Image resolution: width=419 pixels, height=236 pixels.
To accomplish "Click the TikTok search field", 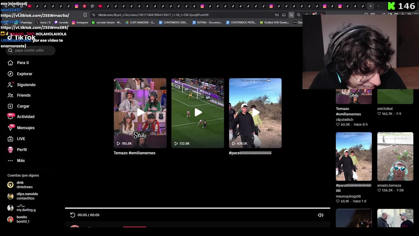I will 30,50.
